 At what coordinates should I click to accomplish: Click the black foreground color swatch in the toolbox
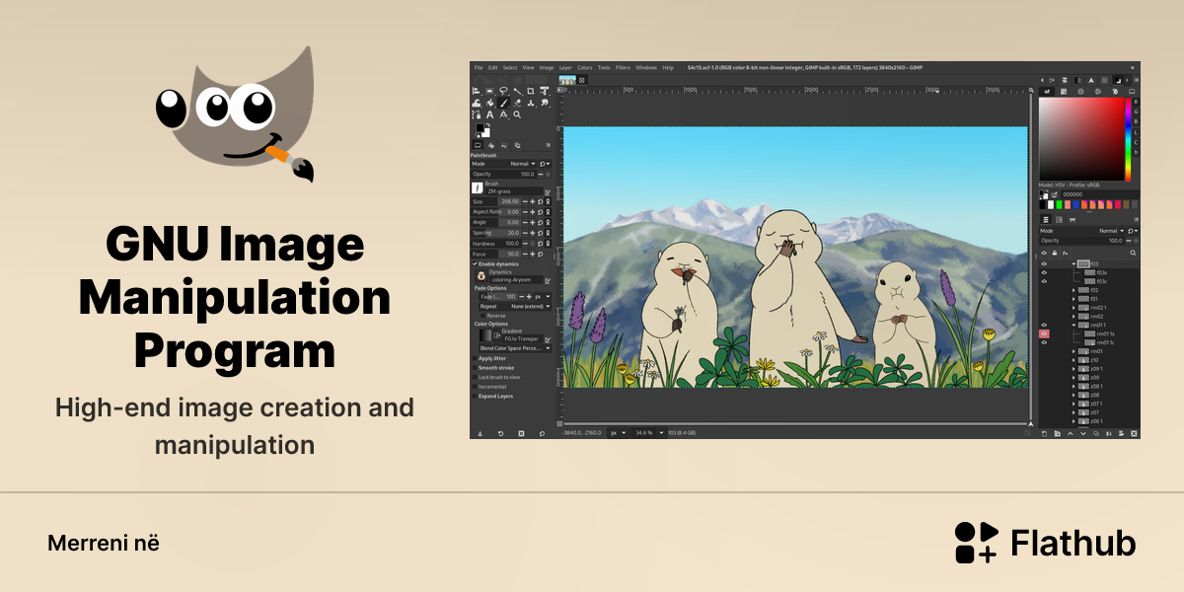pos(480,127)
